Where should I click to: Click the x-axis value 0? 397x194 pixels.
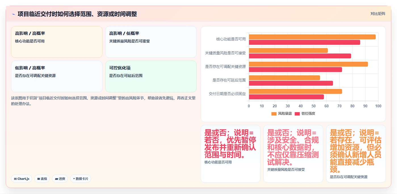click(249, 106)
